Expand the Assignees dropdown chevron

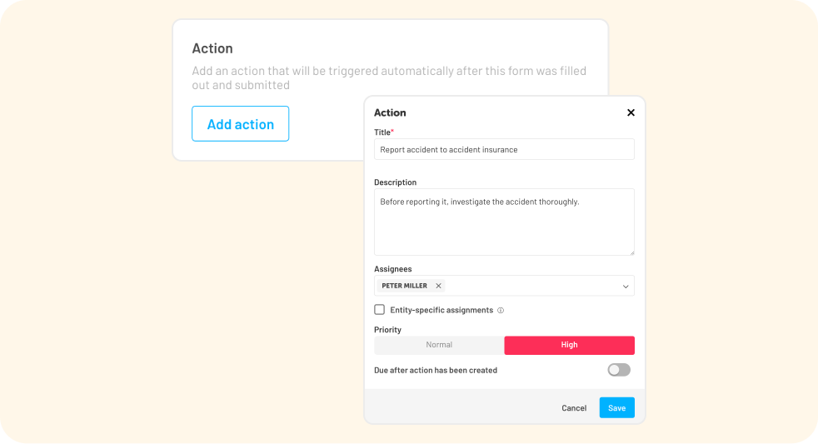[626, 287]
